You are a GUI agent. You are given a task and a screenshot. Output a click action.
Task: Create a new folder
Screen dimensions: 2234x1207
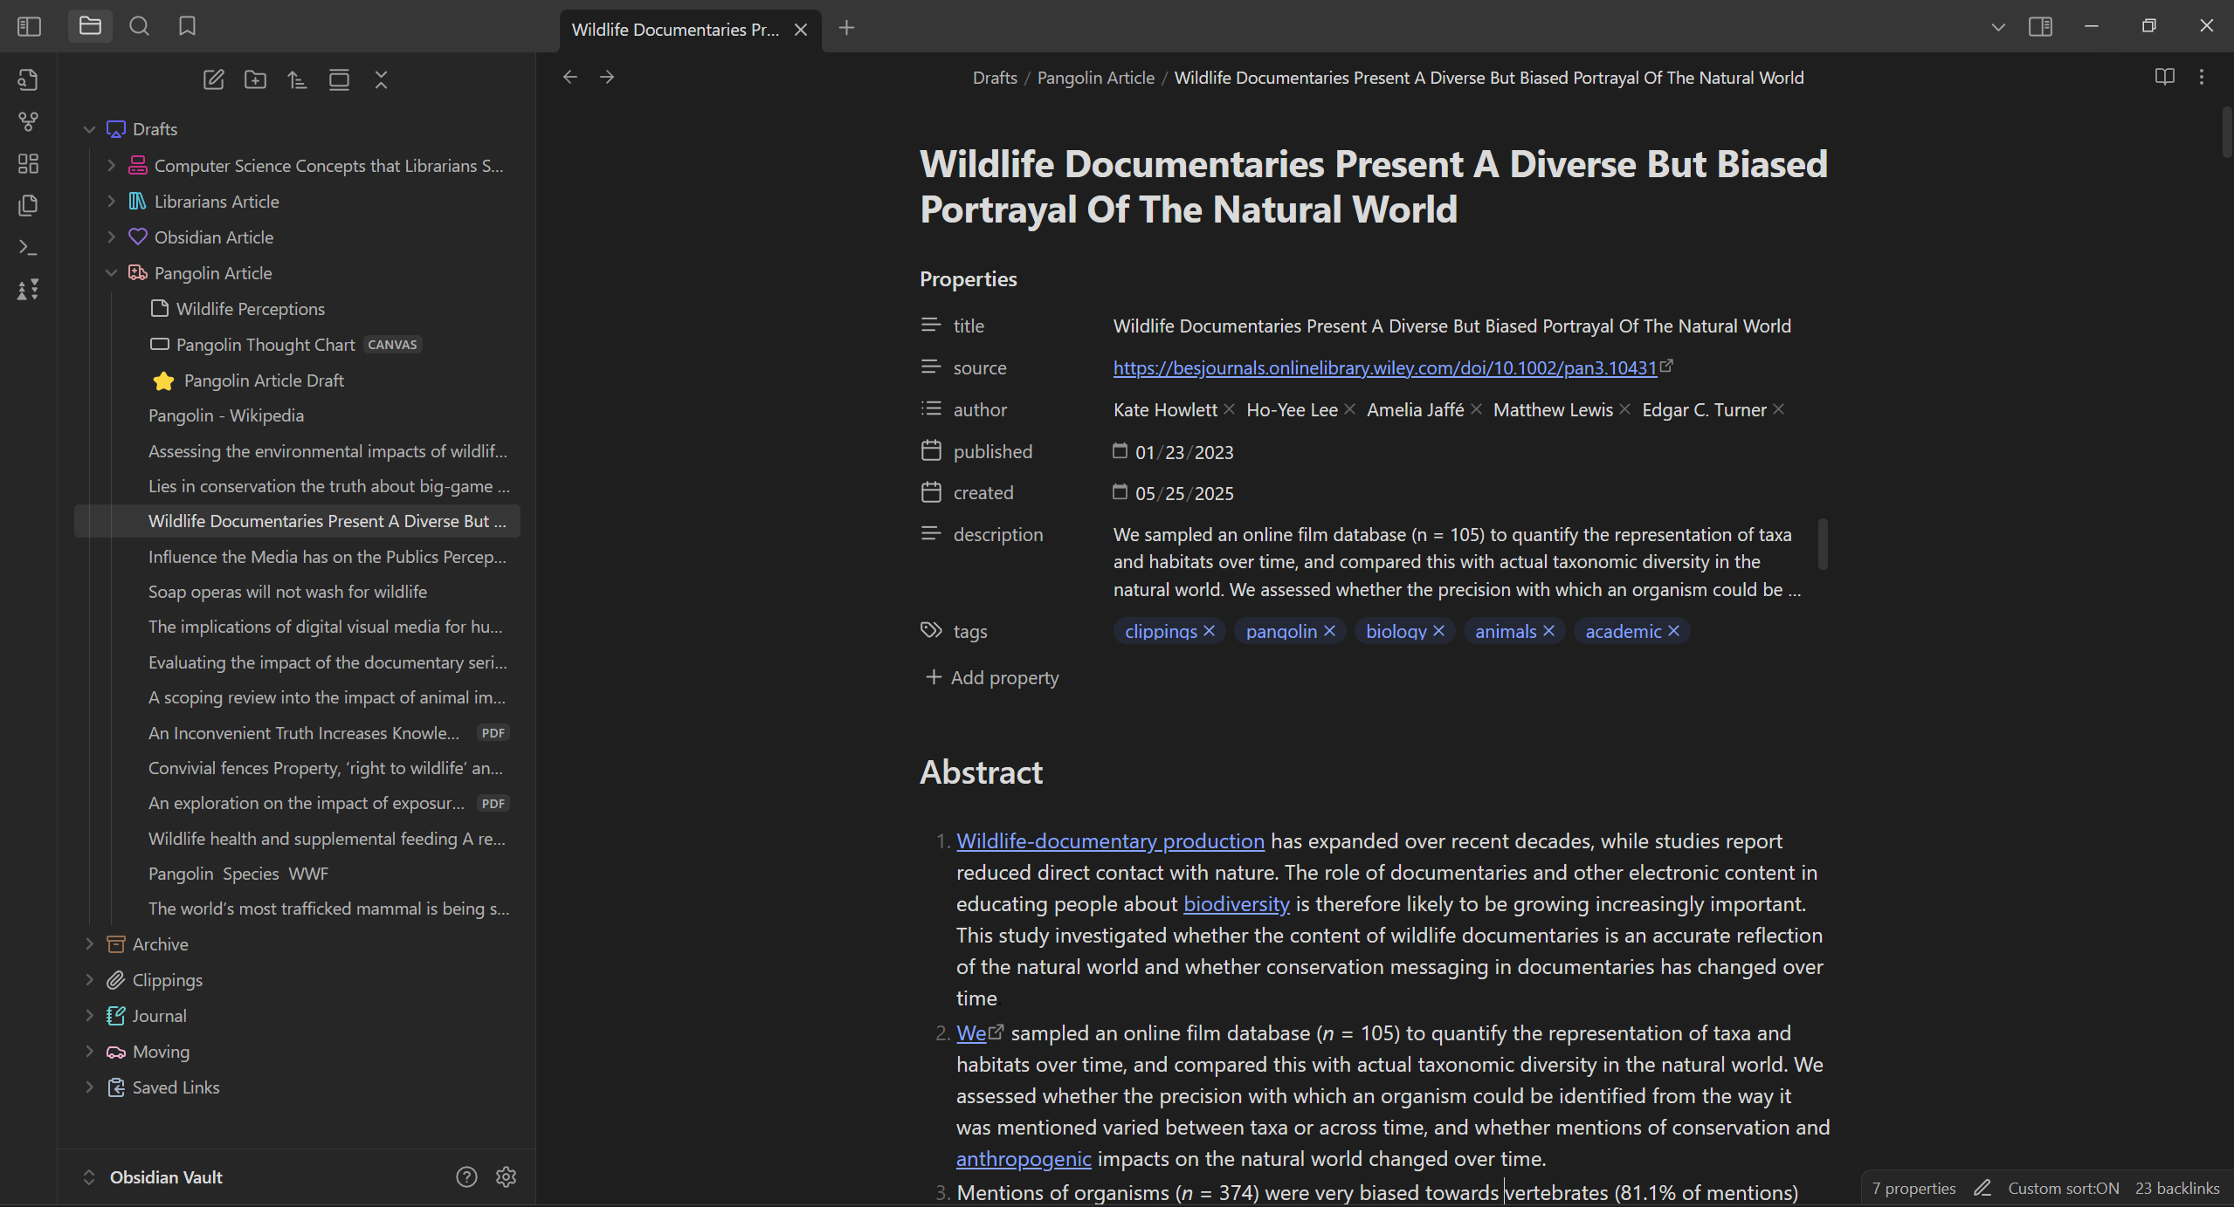click(x=255, y=79)
